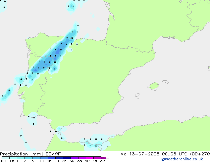Click the "Mo 13-07-2026" date text
This screenshot has width=210, height=162.
[140, 154]
